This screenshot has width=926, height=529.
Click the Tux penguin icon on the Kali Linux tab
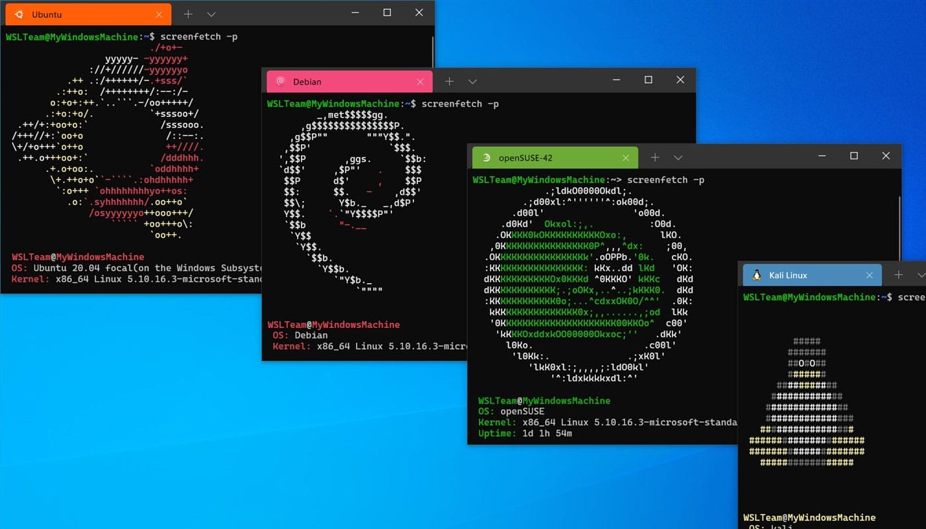(757, 275)
